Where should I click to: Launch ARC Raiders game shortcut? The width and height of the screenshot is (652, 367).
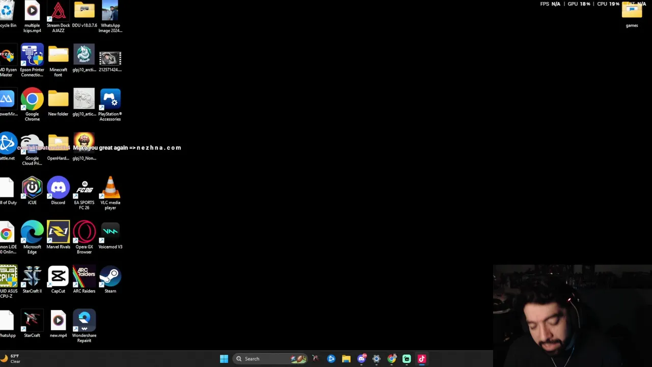point(84,279)
